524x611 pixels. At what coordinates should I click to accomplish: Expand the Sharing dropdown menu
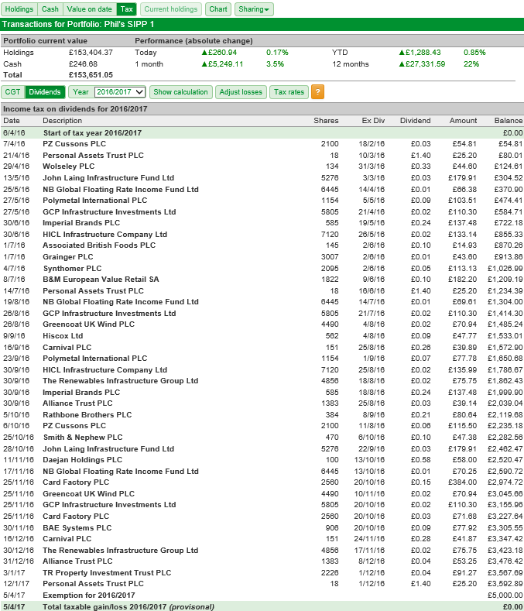coord(254,9)
